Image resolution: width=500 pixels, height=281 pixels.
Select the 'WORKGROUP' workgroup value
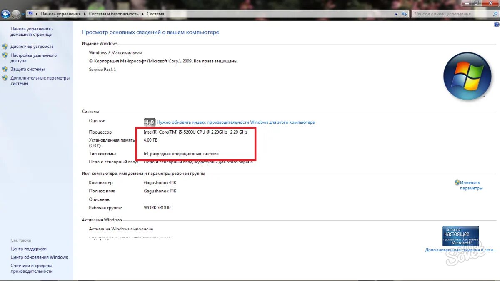click(157, 208)
